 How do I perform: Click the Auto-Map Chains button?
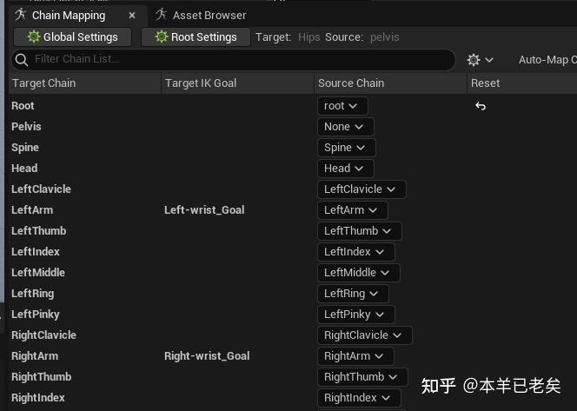click(x=547, y=60)
